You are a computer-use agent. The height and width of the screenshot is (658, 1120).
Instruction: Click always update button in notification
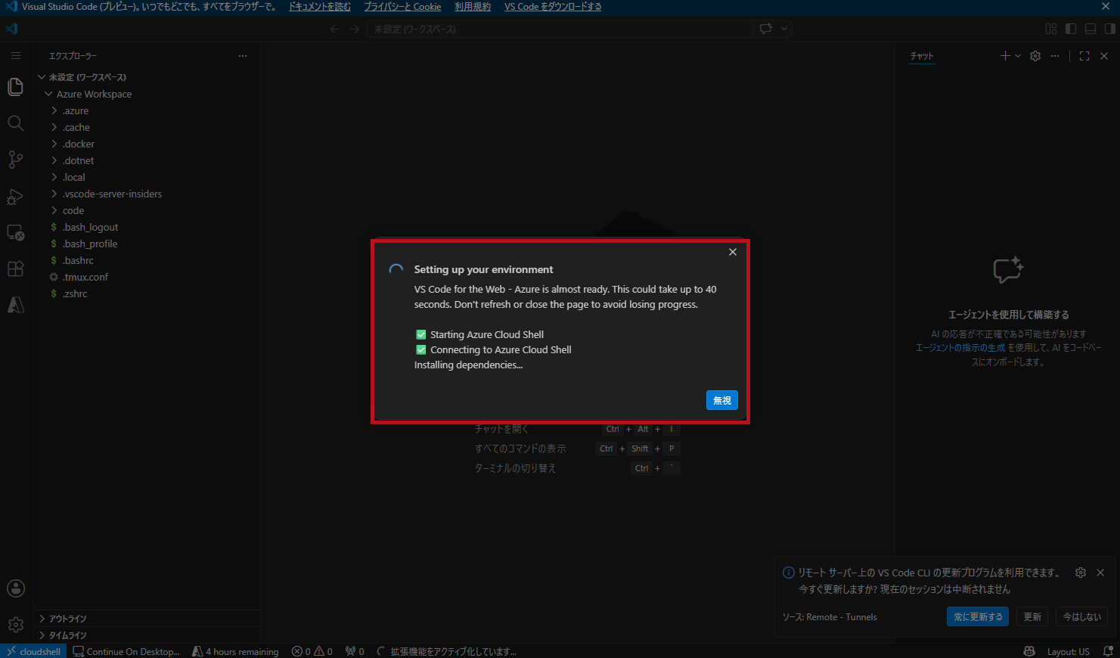pos(978,616)
